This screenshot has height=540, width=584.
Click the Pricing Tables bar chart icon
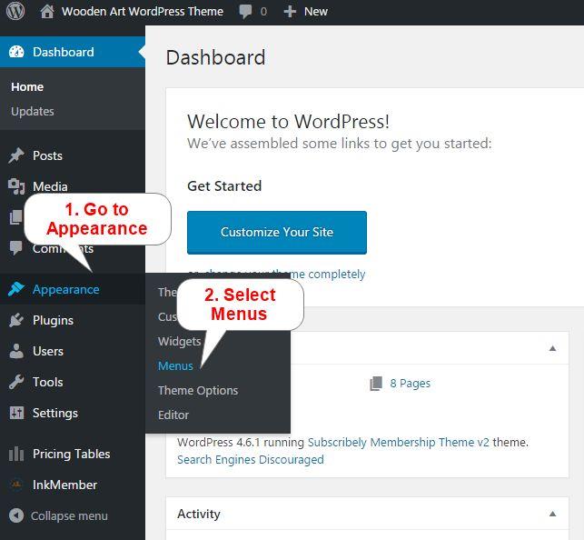16,454
